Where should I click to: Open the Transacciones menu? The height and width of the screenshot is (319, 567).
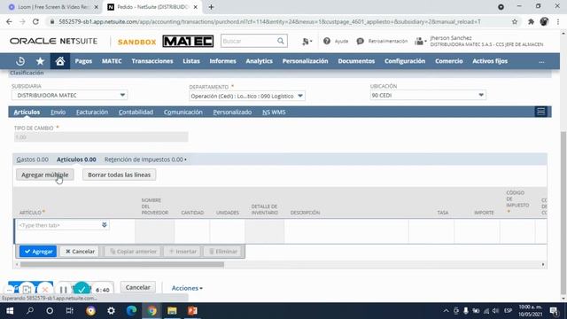pyautogui.click(x=152, y=61)
